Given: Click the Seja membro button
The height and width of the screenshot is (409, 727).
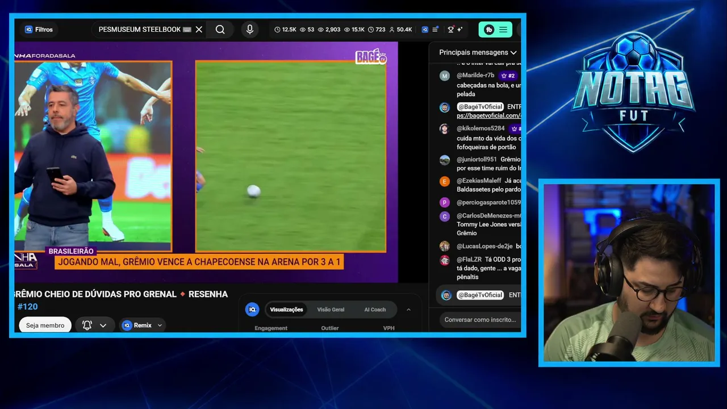Looking at the screenshot, I should (45, 325).
